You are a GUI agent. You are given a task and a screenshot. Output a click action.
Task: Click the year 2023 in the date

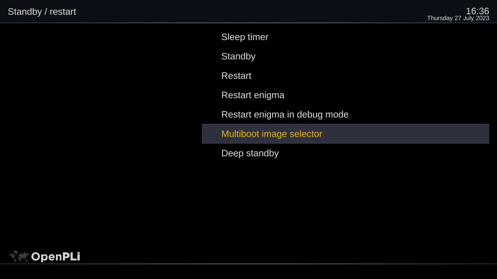click(x=482, y=18)
